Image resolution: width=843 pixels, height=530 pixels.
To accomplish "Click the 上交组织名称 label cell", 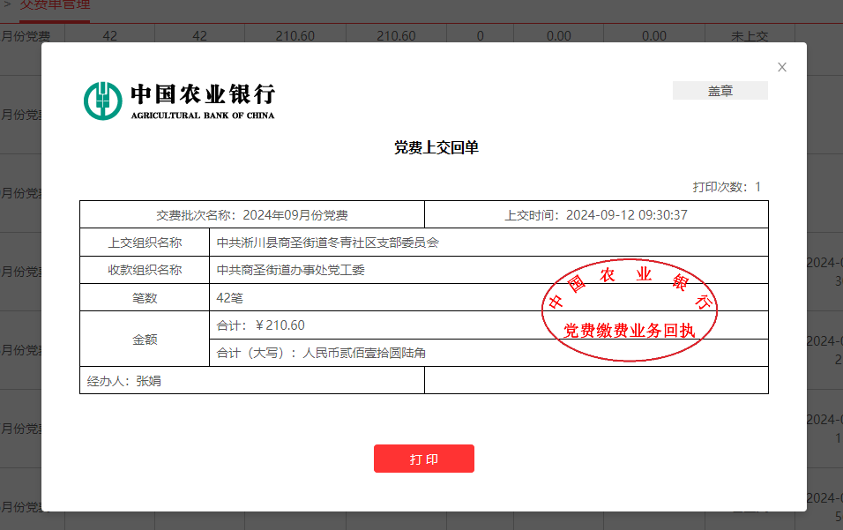I will (145, 243).
